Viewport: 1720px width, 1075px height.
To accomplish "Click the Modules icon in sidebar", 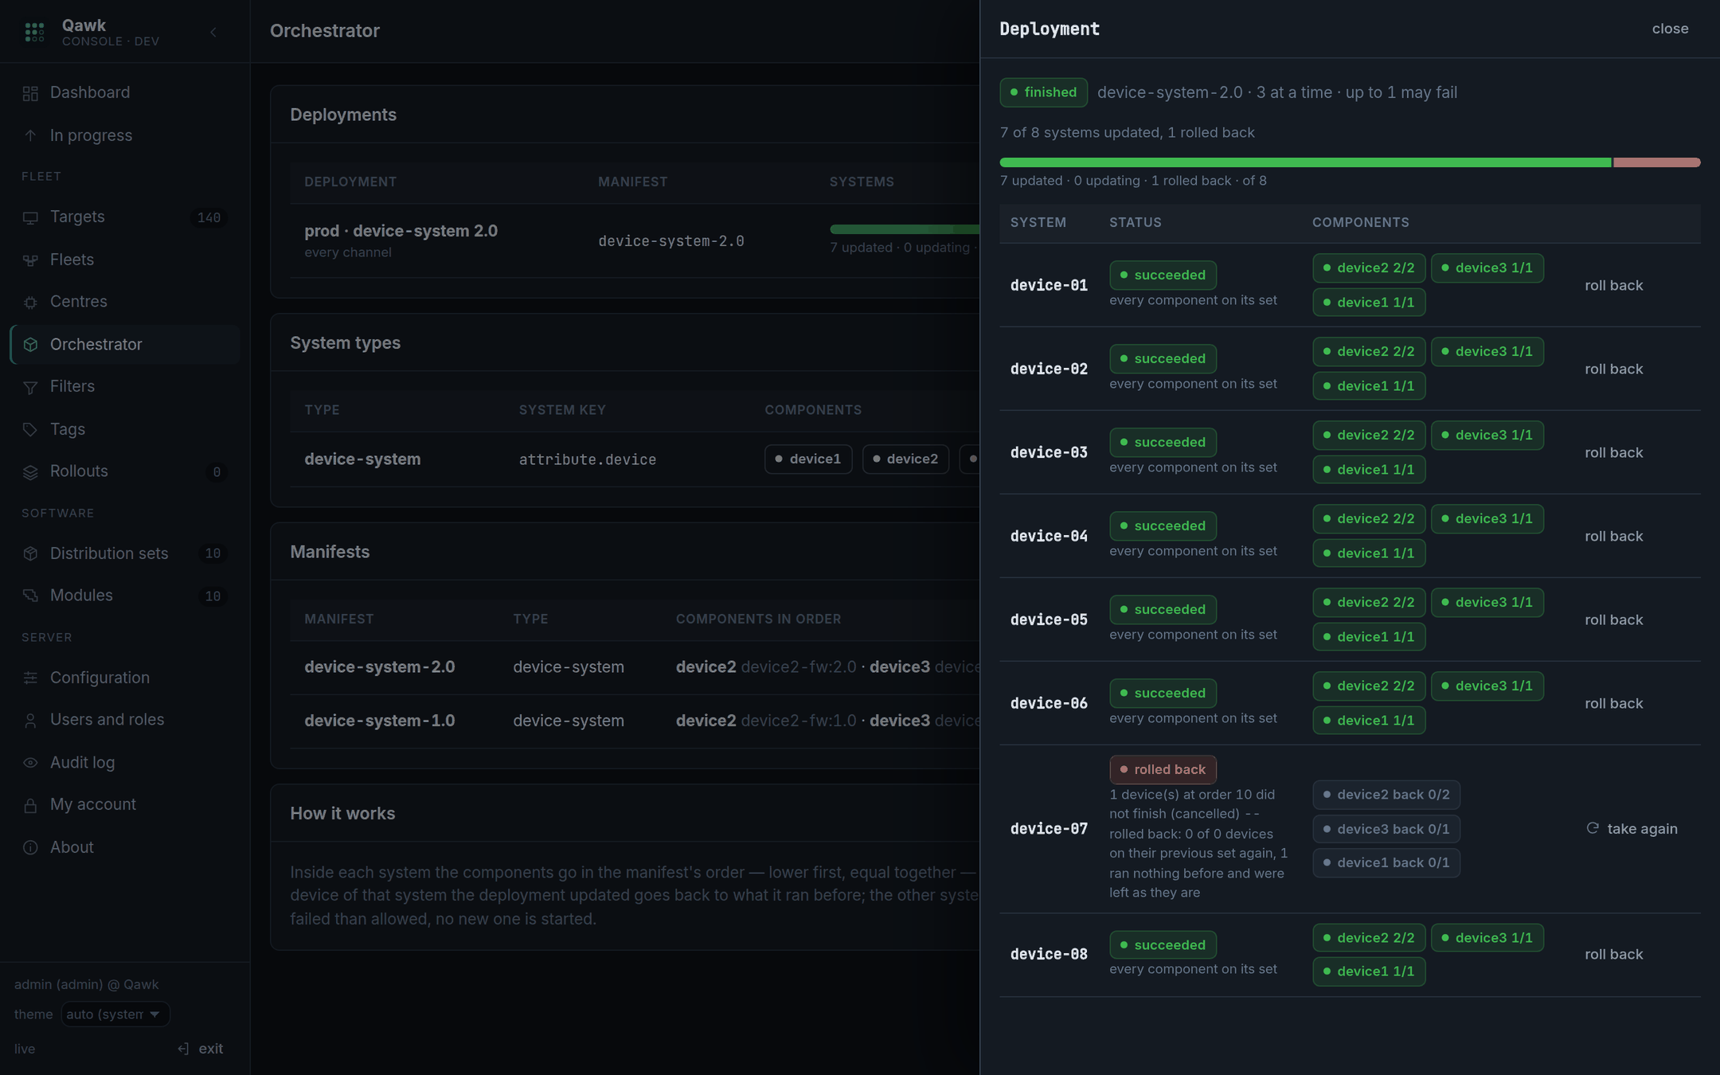I will (30, 596).
